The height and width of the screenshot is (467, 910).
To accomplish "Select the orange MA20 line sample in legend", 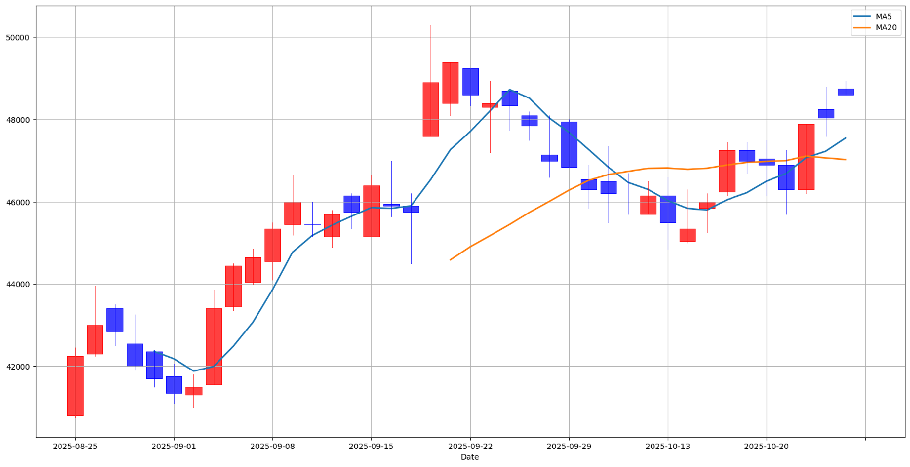I will click(862, 27).
